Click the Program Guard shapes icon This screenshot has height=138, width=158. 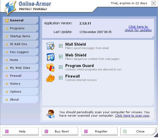(x=51, y=68)
